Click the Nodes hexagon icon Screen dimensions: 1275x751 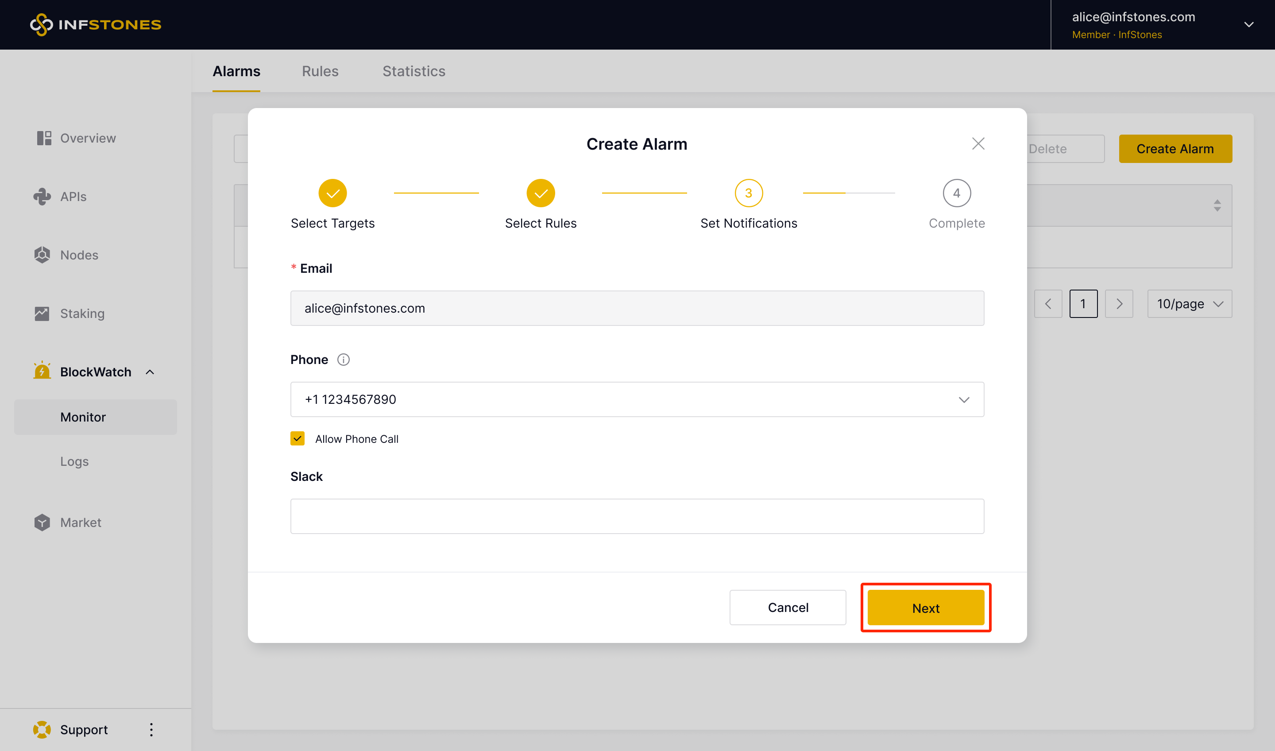click(x=42, y=255)
